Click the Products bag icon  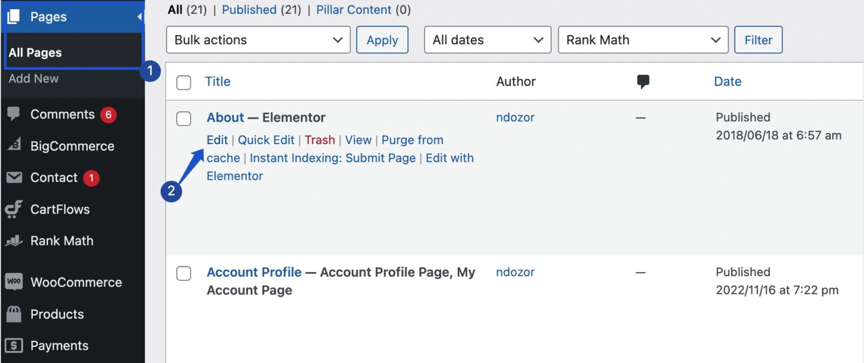point(14,314)
